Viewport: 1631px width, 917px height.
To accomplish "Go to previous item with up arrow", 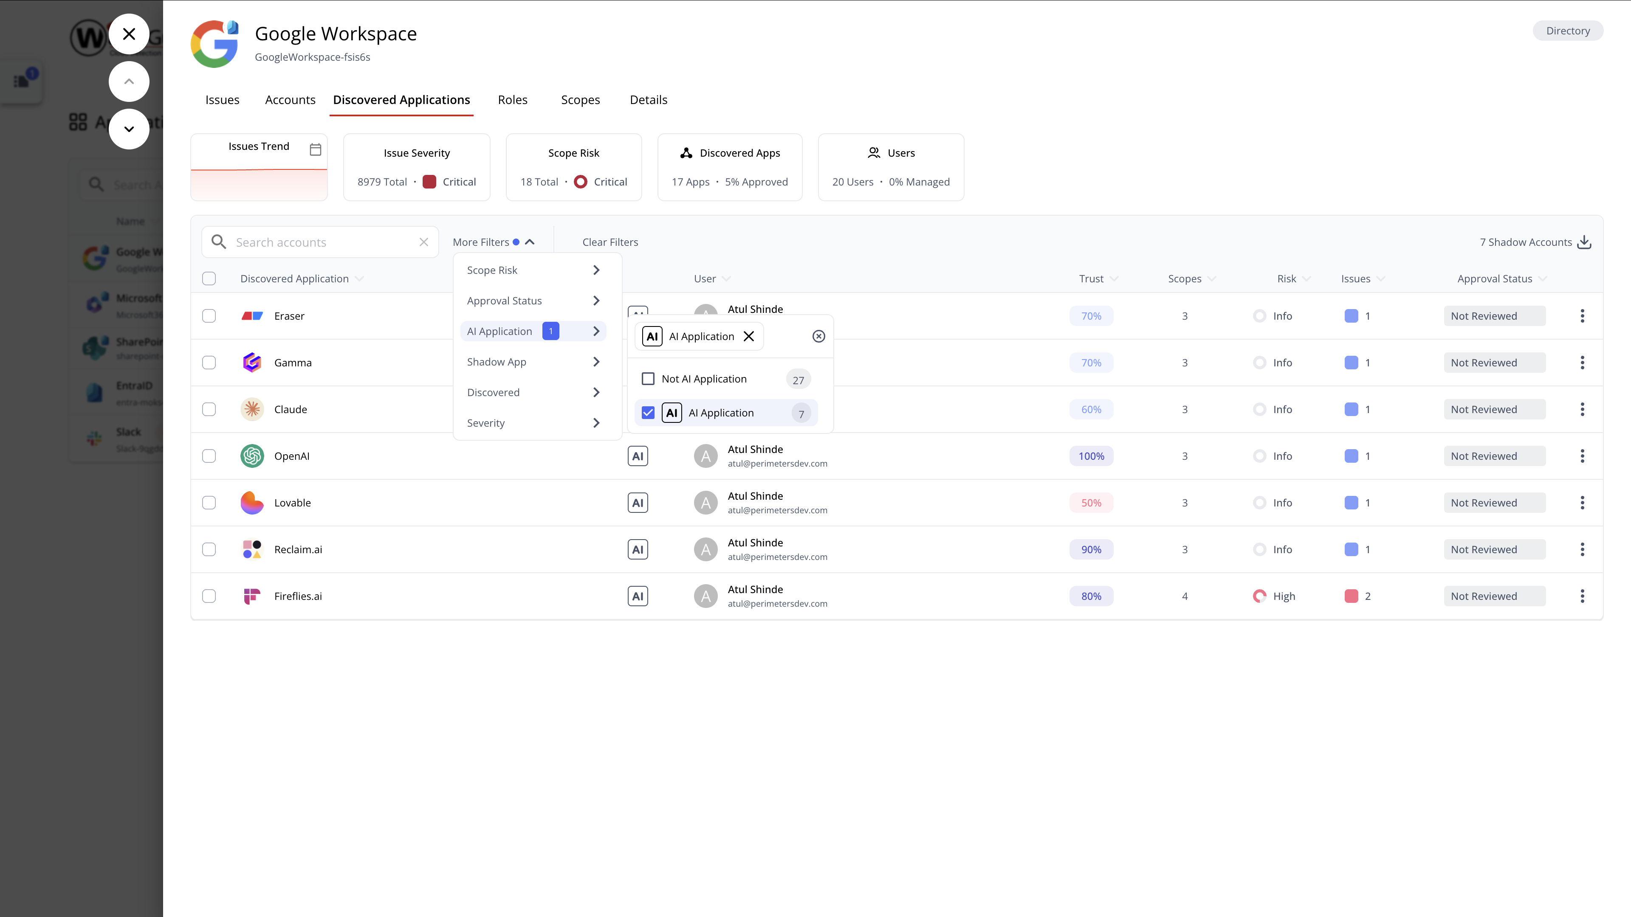I will [129, 82].
